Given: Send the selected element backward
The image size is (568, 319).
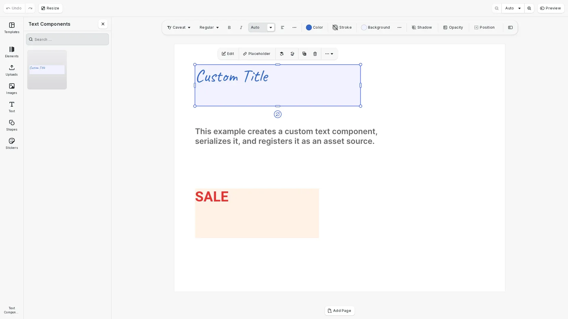Looking at the screenshot, I should pos(293,53).
